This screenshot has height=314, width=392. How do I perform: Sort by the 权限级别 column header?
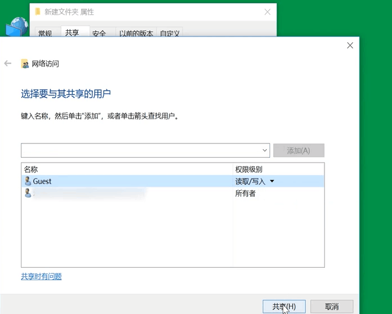coord(278,169)
